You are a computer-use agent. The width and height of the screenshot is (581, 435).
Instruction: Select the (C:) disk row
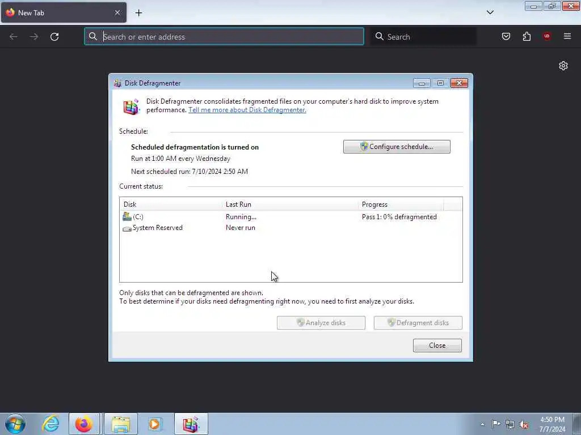click(291, 217)
